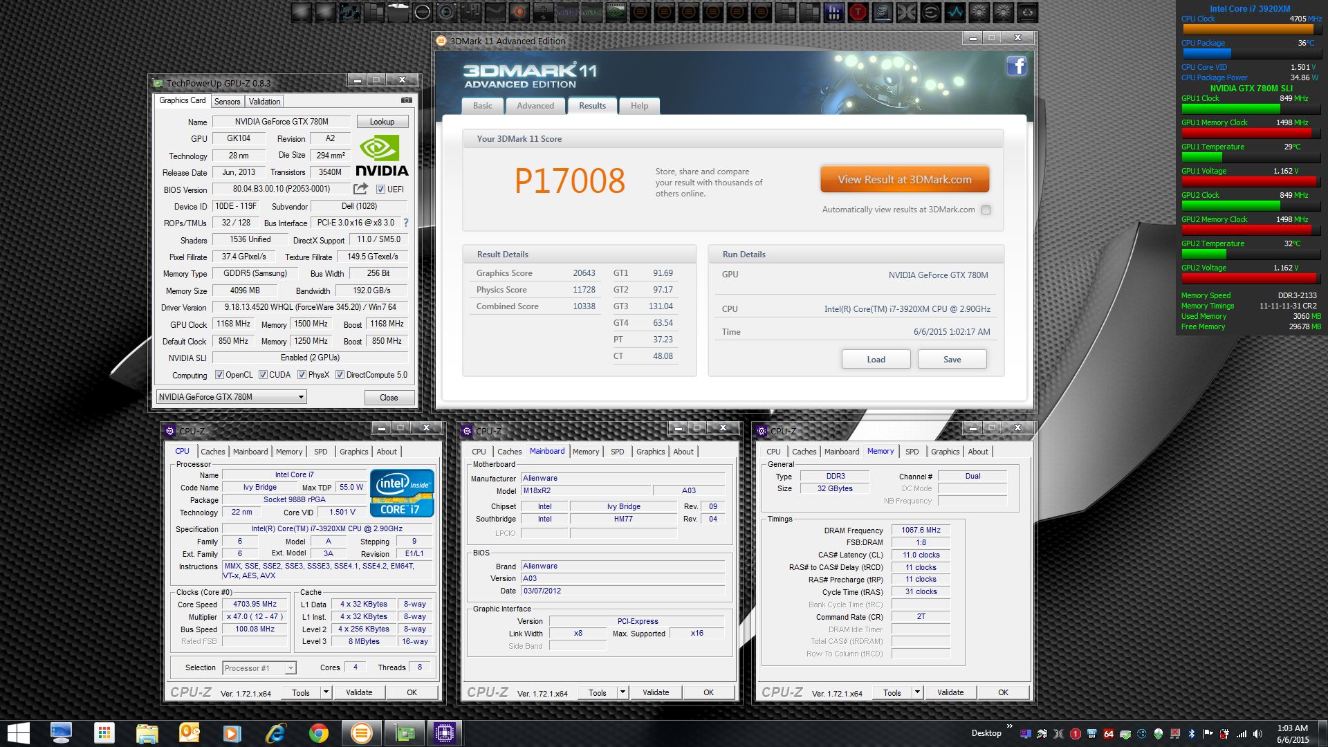The image size is (1328, 747).
Task: Open the blue waveform monitor icon in top dock
Action: click(955, 12)
